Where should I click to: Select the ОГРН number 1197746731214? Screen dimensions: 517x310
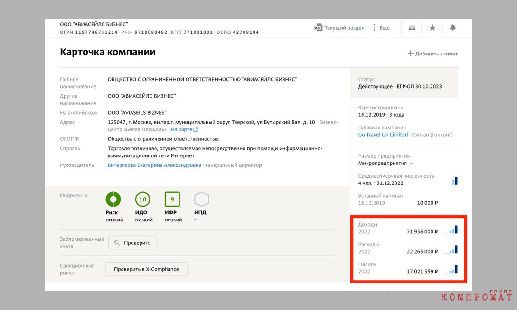pyautogui.click(x=96, y=32)
